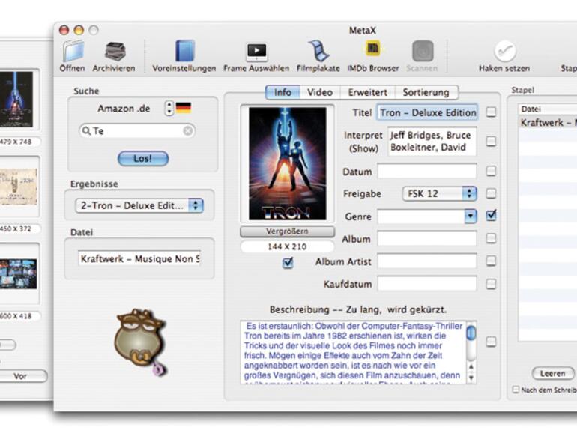Click the MetaX cow mascot image
The image size is (577, 433).
click(140, 342)
